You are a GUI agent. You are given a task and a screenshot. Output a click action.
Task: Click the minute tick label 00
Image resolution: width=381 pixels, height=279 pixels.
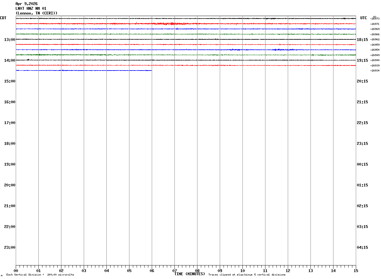pos(16,271)
